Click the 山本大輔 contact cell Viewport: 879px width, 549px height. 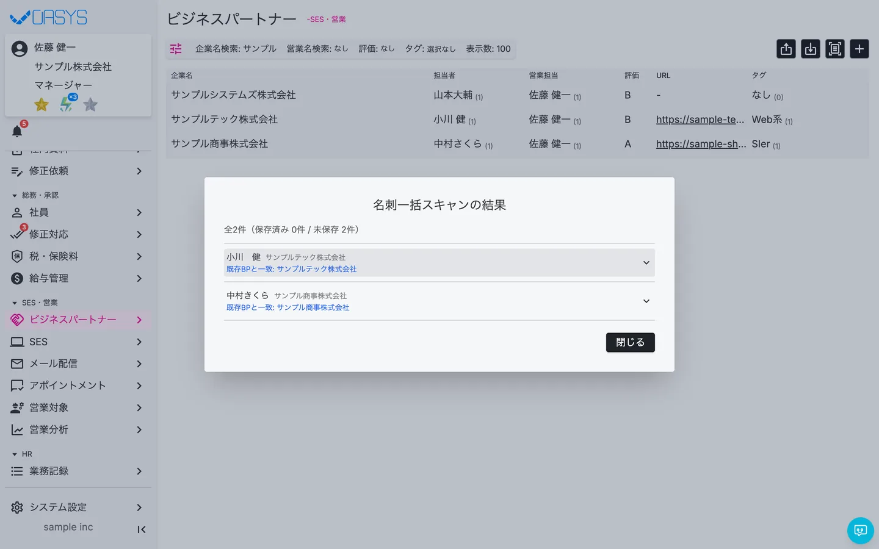pyautogui.click(x=458, y=95)
